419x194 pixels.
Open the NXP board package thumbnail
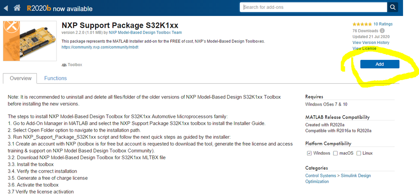(30, 40)
